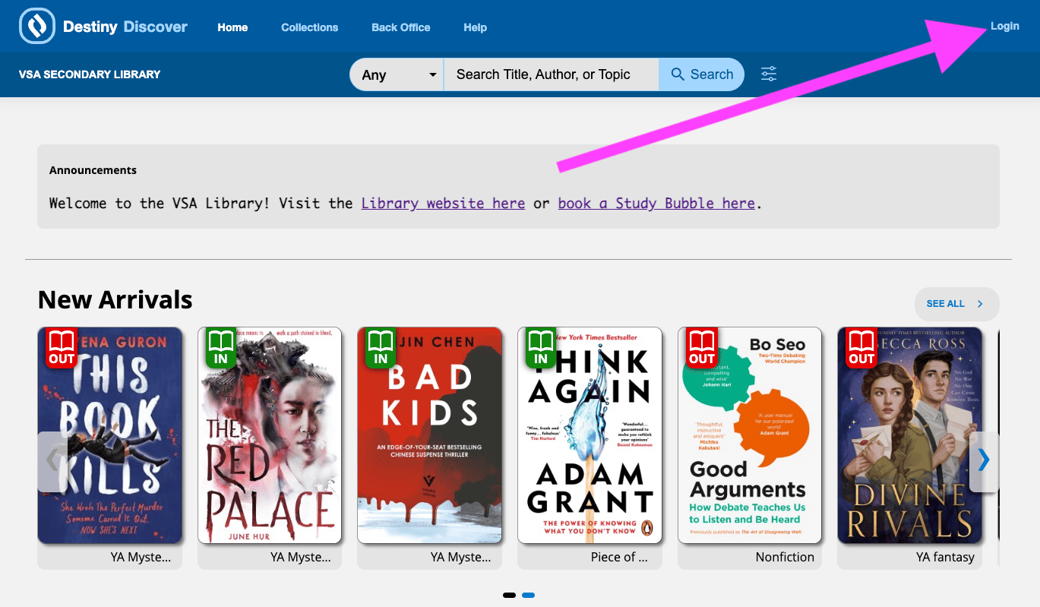
Task: Click the IN badge on Think Again cover
Action: point(541,348)
